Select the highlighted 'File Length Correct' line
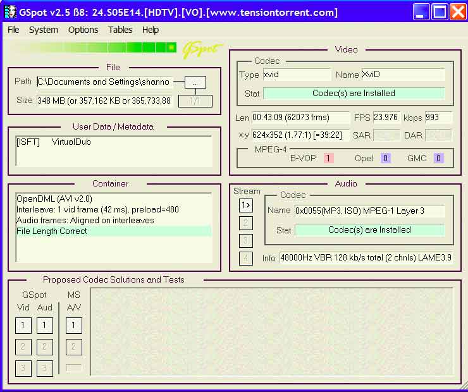Screen dimensions: 468x392 click(x=114, y=231)
